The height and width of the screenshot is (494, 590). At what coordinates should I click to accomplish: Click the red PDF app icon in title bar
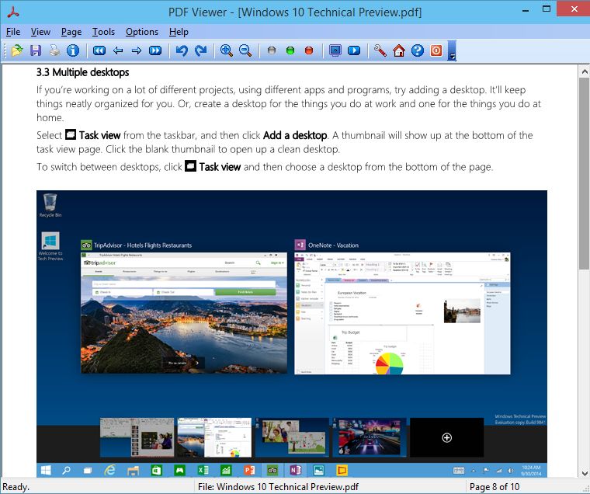[x=13, y=12]
